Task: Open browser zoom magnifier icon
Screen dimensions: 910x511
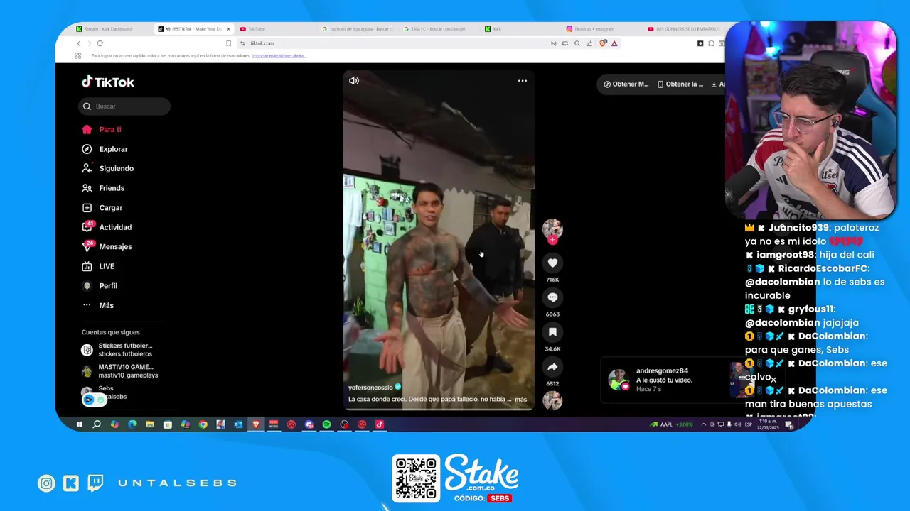Action: 577,43
